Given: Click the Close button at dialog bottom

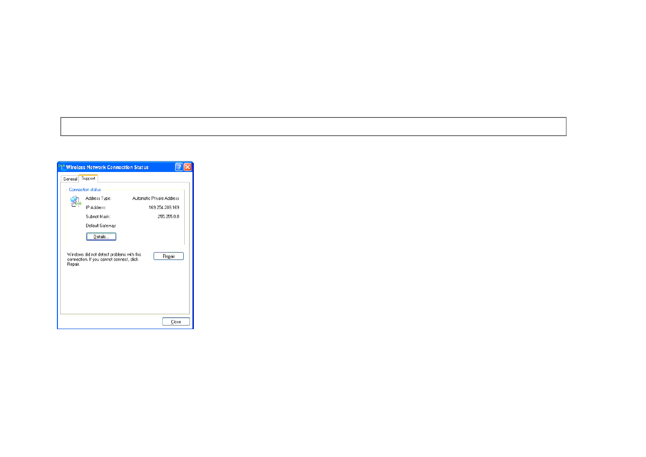Looking at the screenshot, I should point(176,322).
